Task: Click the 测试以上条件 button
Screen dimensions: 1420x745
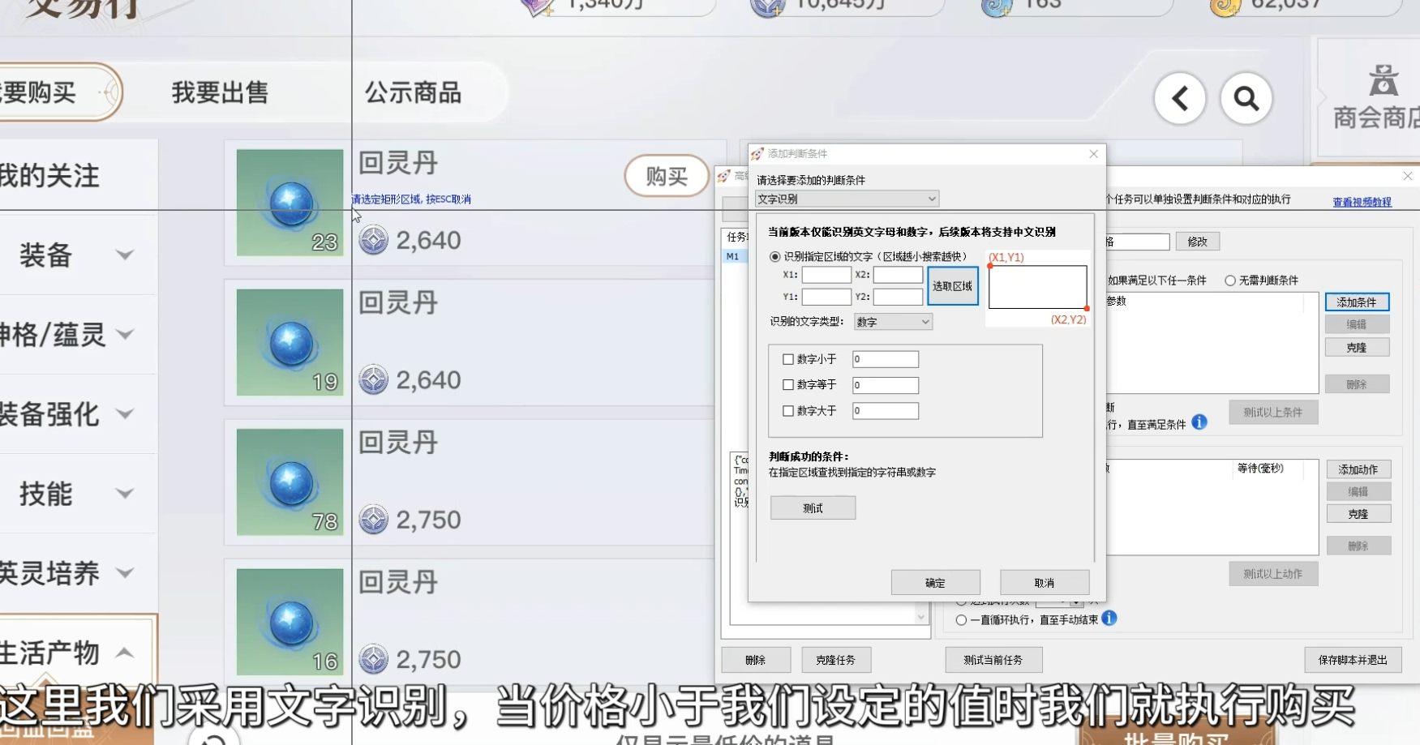Action: coord(1273,412)
